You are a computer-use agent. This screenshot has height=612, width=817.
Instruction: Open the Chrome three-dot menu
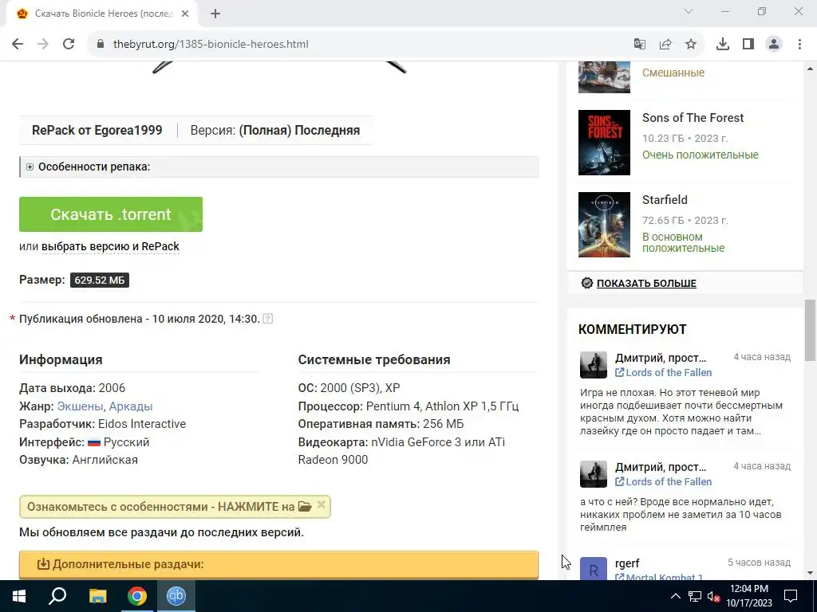coord(799,45)
